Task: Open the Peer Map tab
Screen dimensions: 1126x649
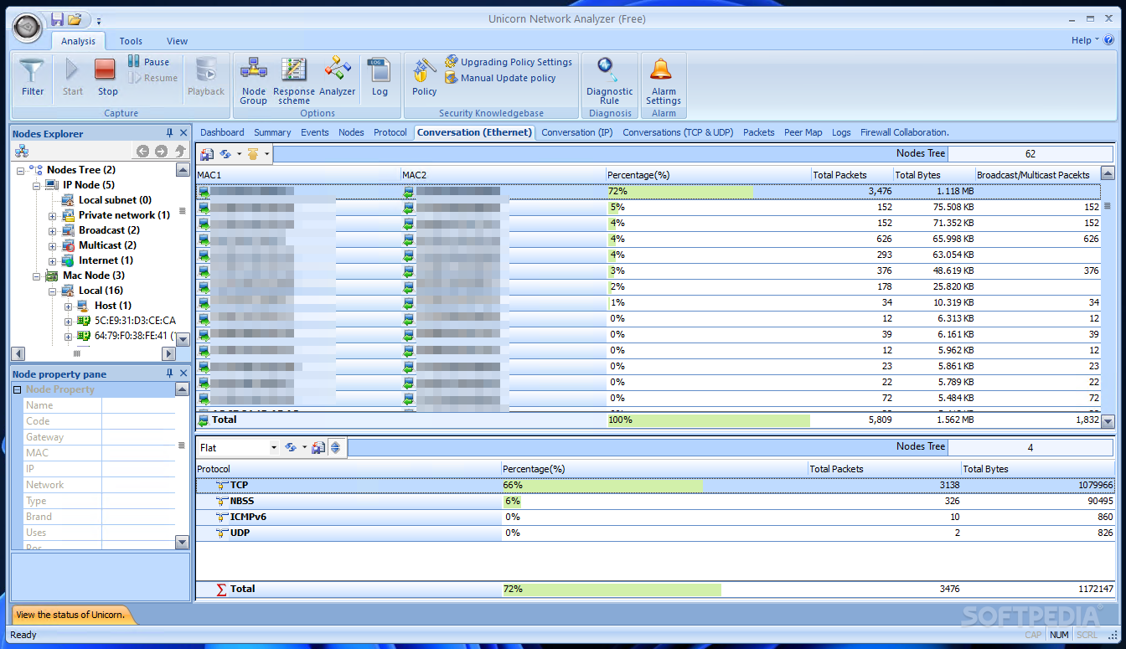Action: click(x=803, y=132)
